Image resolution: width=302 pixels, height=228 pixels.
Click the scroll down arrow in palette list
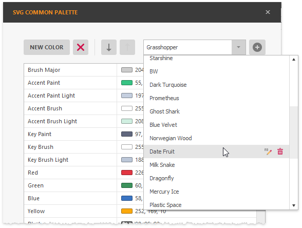pyautogui.click(x=294, y=205)
